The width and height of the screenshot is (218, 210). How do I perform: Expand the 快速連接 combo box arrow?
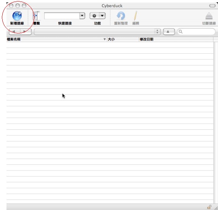pyautogui.click(x=82, y=16)
